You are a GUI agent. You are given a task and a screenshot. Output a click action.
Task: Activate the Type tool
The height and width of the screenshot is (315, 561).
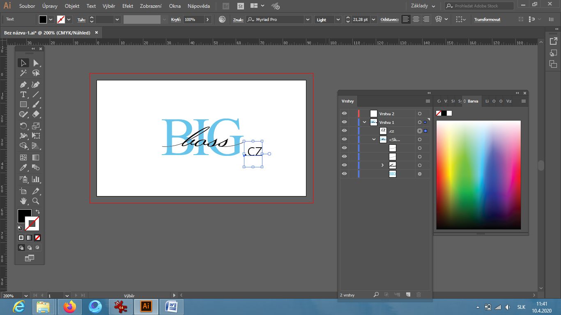click(x=23, y=94)
